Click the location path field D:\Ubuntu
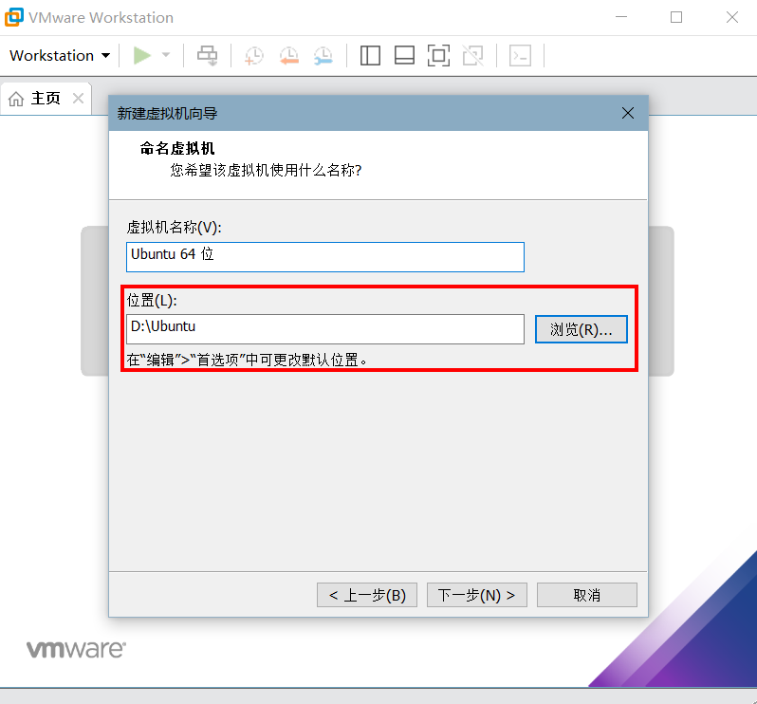 click(x=324, y=328)
